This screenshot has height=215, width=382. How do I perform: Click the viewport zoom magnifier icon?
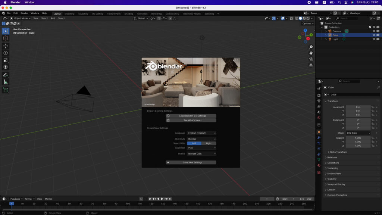(311, 47)
